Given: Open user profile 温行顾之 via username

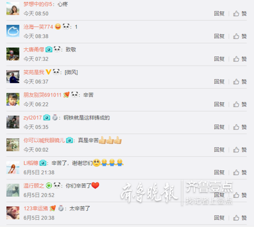Looking at the screenshot, I should [34, 185].
